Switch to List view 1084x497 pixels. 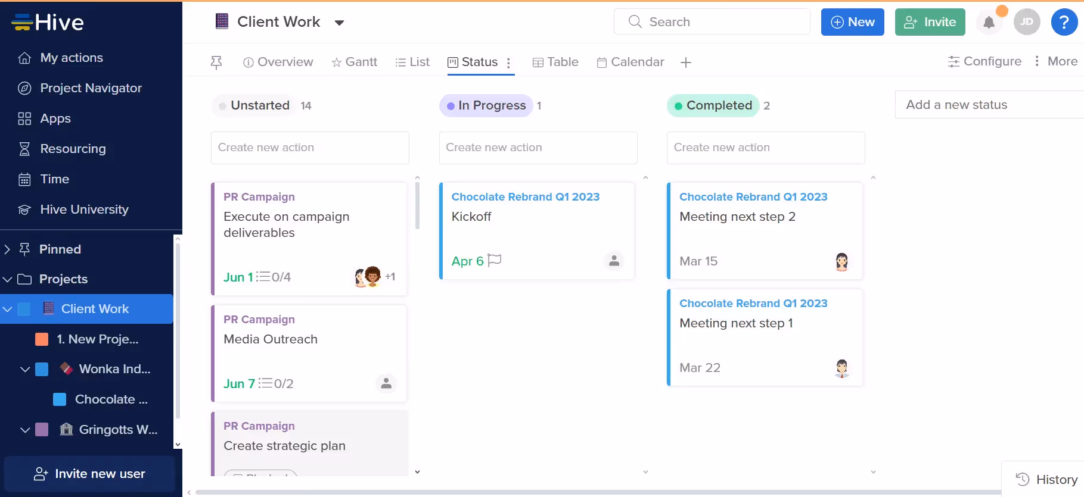click(412, 62)
